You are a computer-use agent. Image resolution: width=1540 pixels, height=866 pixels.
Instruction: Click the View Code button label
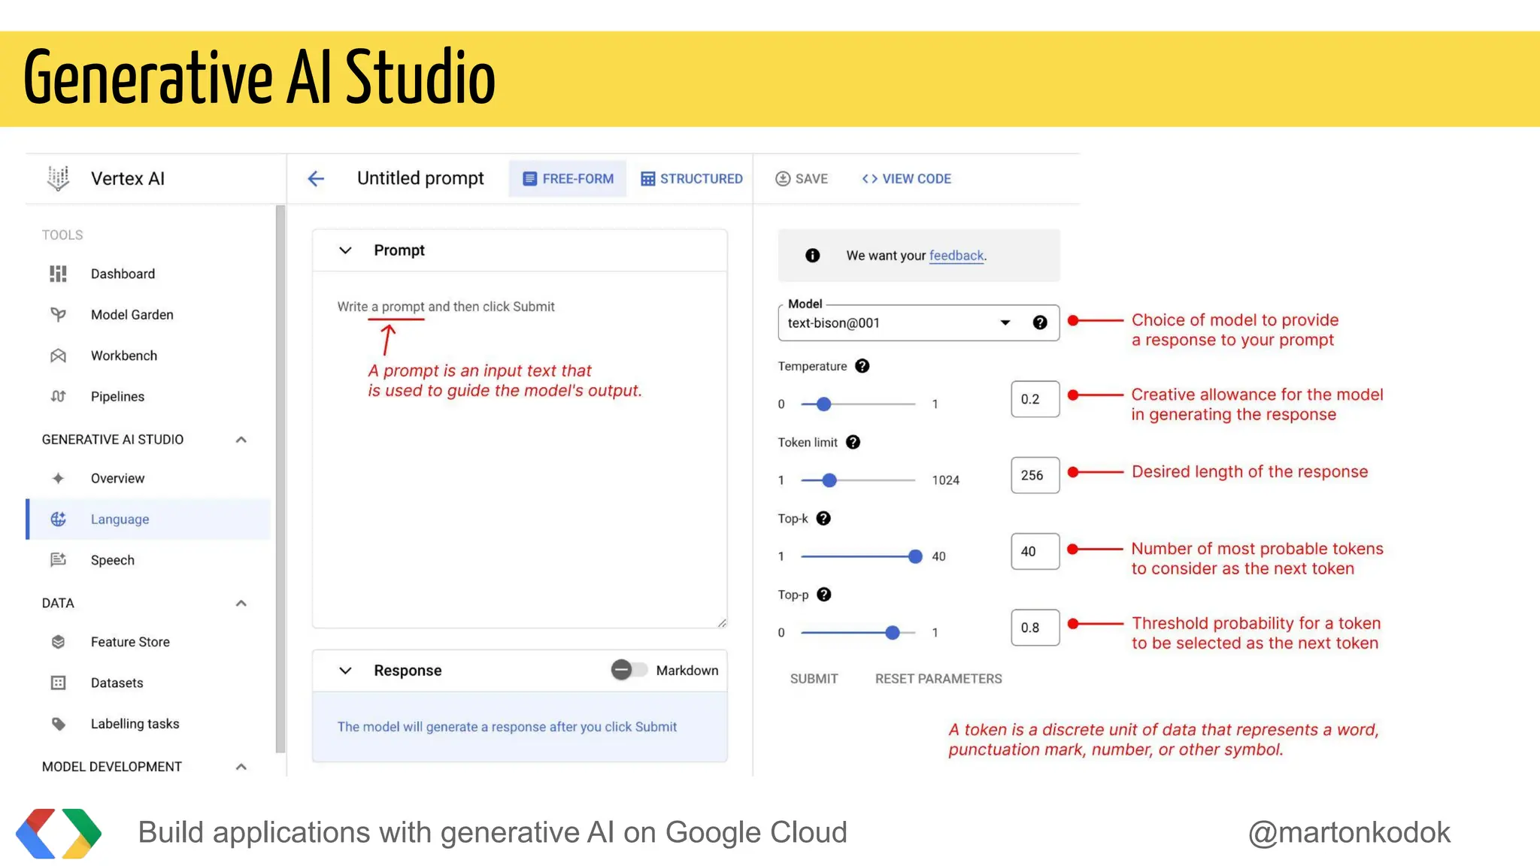click(x=917, y=178)
